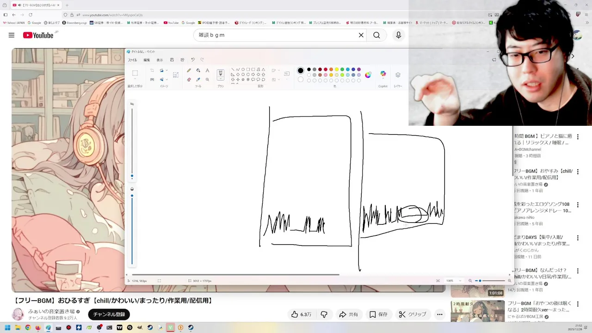The width and height of the screenshot is (592, 333).
Task: Open Chrome from the taskbar
Action: pos(28,327)
